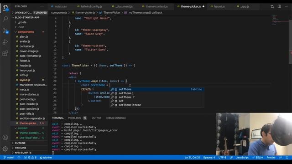Screen dimensions: 292x164
Task: Open the Extensions view
Action: (x=5, y=54)
